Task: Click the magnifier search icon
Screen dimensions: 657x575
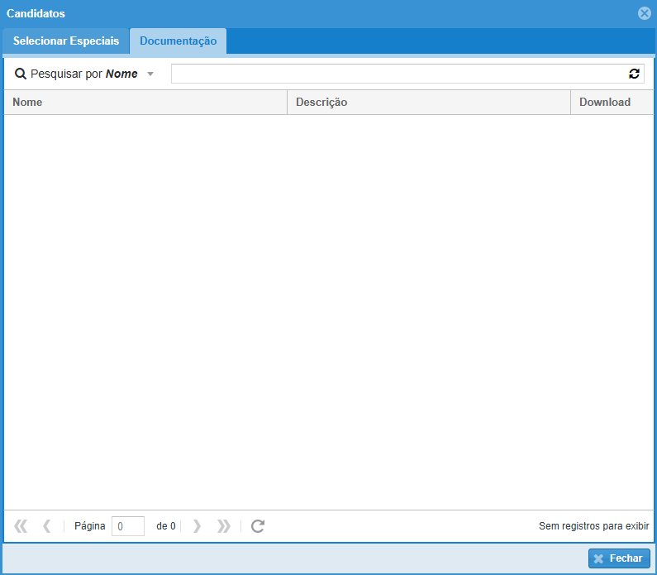Action: [x=21, y=74]
